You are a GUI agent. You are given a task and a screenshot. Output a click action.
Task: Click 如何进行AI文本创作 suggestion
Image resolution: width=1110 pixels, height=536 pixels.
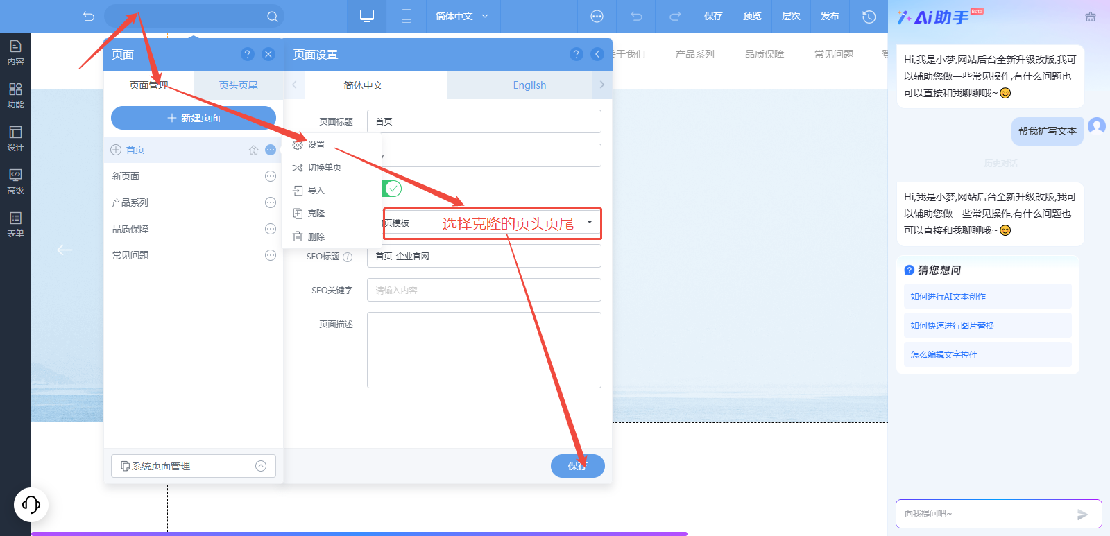tap(987, 296)
